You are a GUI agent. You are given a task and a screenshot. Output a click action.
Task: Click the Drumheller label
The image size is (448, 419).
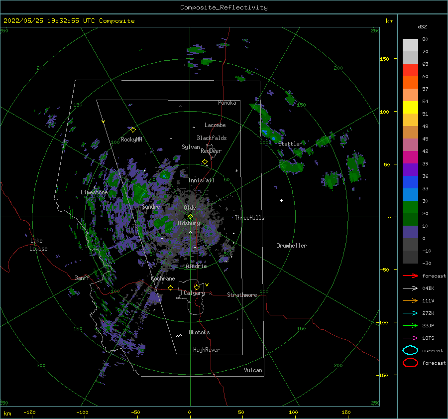click(x=292, y=246)
